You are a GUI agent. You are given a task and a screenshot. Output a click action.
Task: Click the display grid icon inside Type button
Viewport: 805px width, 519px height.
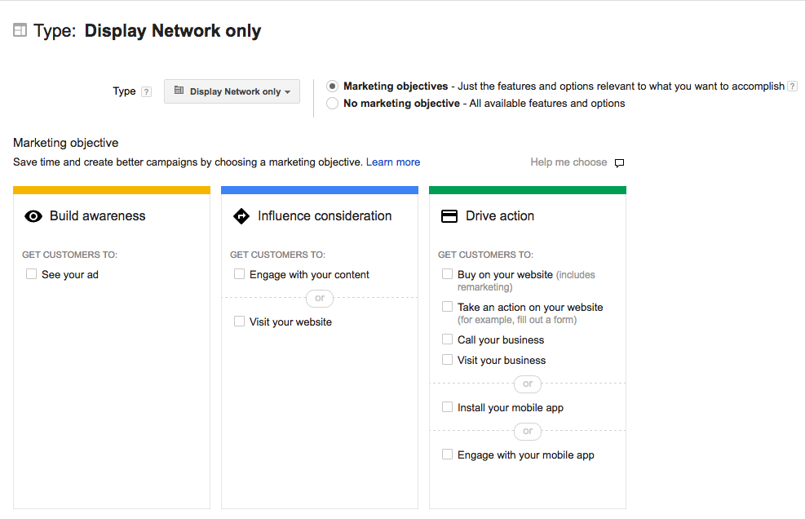point(179,91)
